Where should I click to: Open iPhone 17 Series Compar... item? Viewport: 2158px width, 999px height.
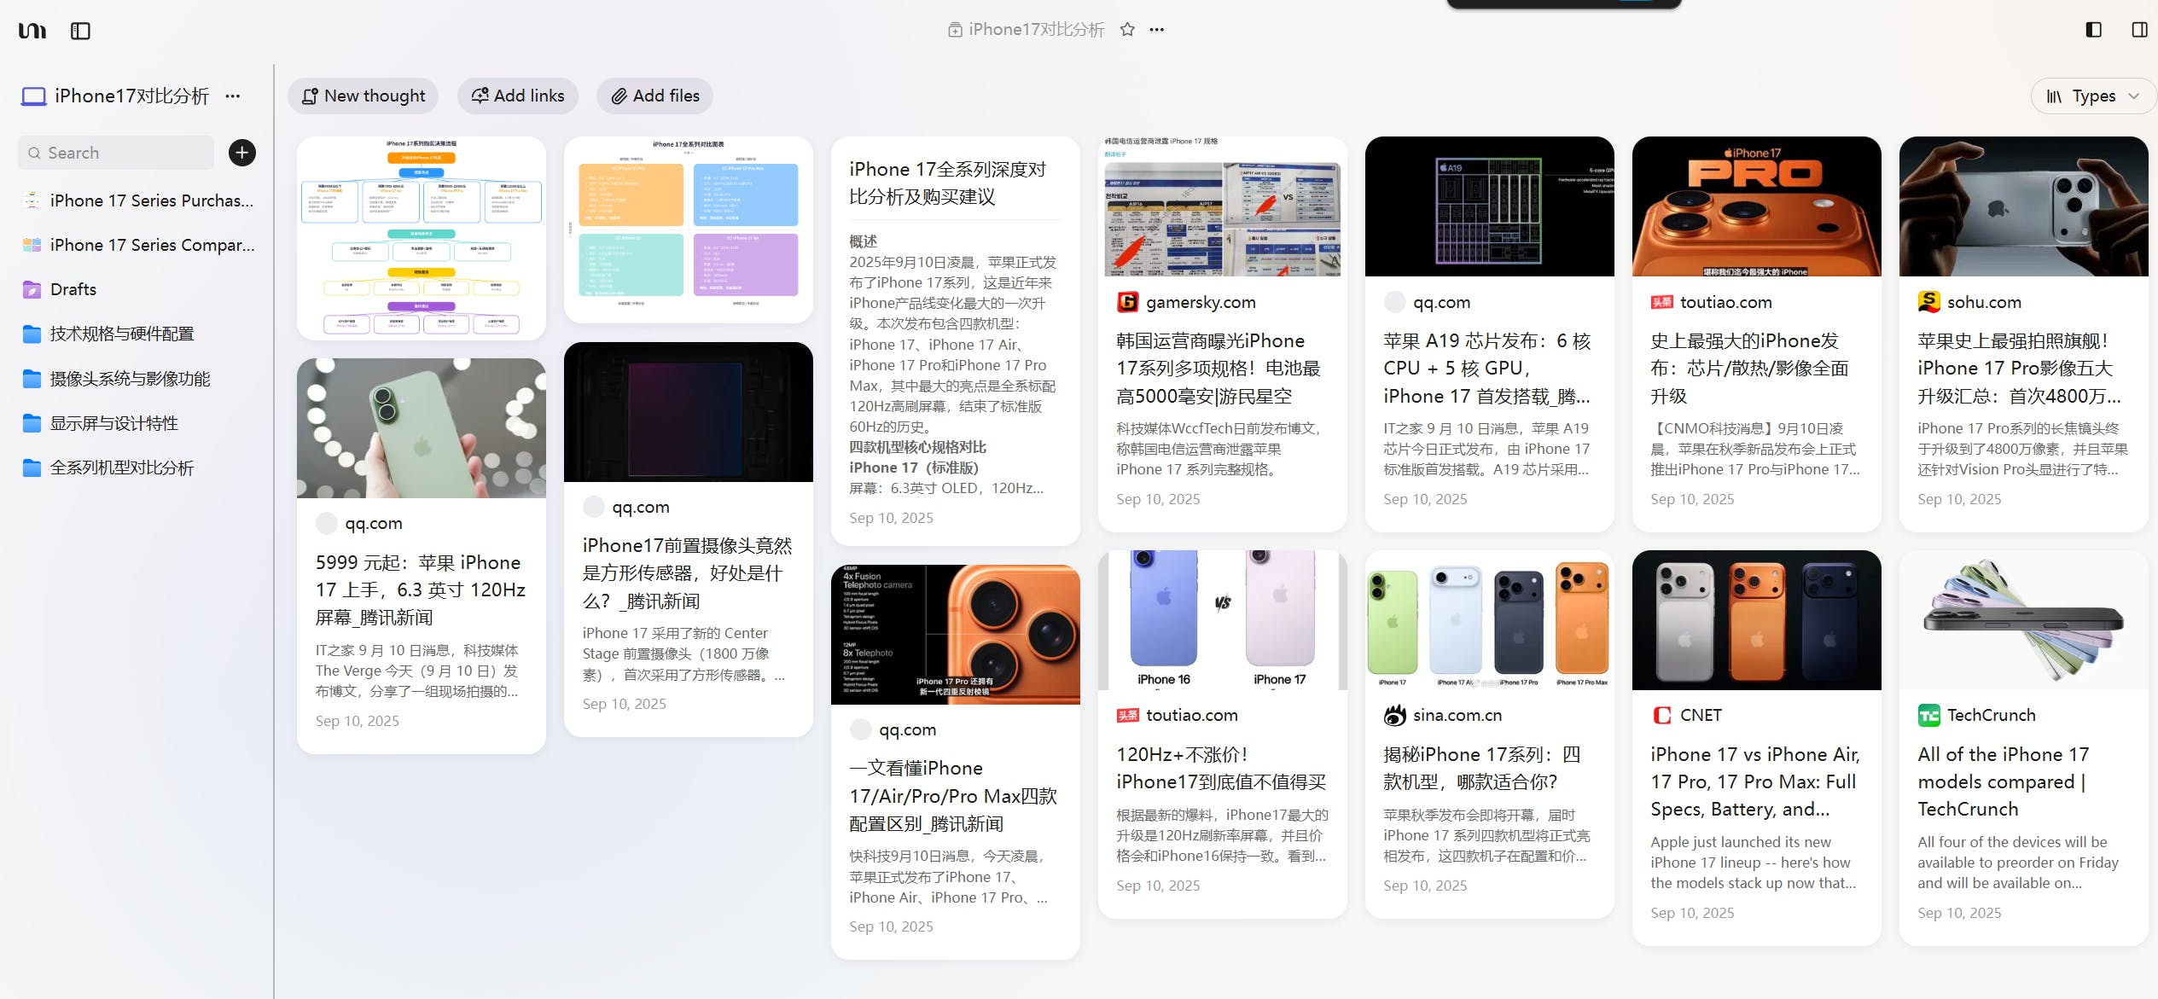[x=151, y=245]
